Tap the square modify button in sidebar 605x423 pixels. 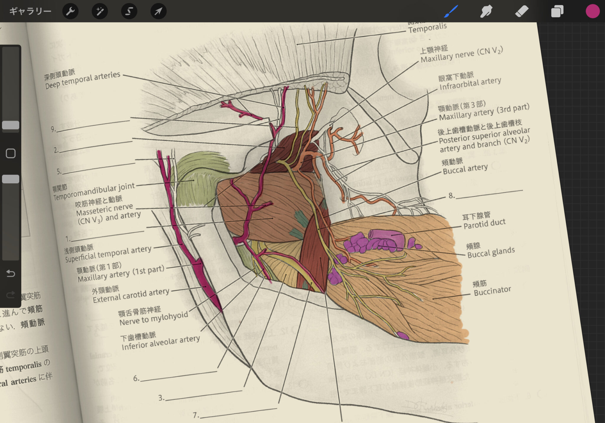(x=11, y=153)
